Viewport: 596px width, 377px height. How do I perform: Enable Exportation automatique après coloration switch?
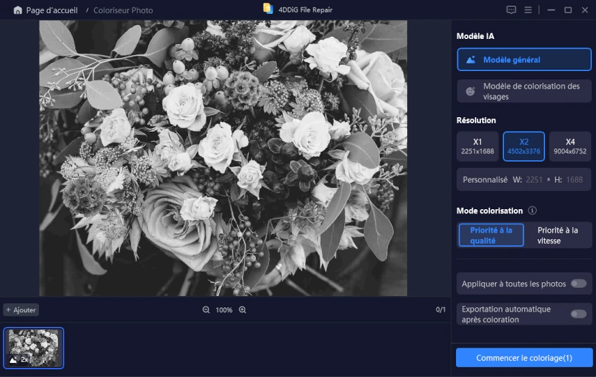[578, 314]
